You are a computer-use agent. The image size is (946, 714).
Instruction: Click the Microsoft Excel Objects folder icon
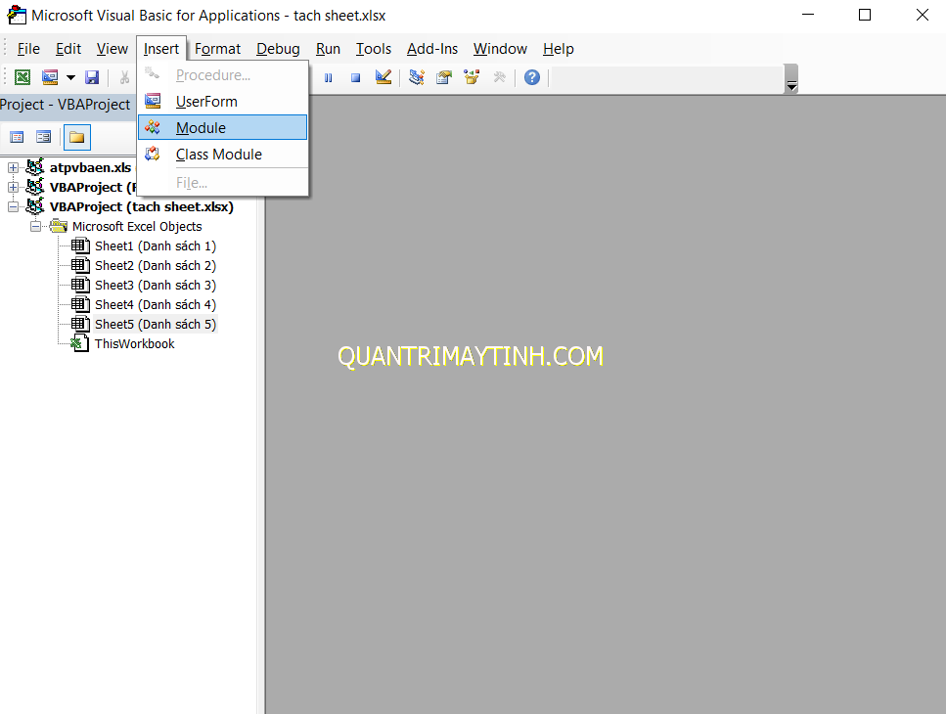[x=59, y=226]
